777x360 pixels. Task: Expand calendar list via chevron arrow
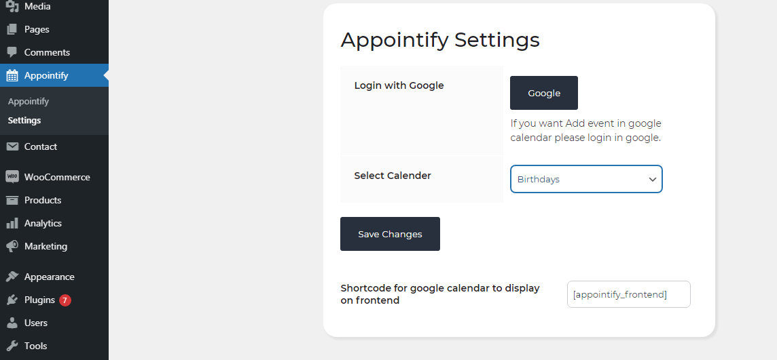653,180
